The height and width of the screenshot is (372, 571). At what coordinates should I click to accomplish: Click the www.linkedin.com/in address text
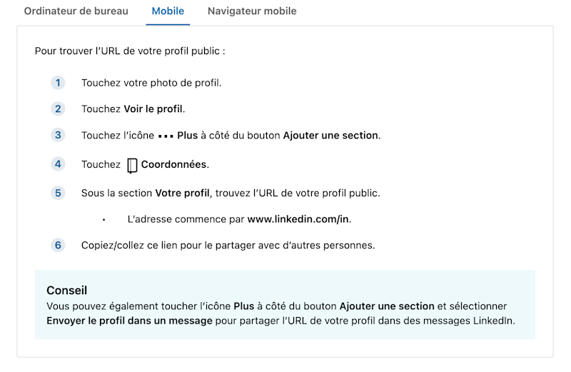point(298,219)
